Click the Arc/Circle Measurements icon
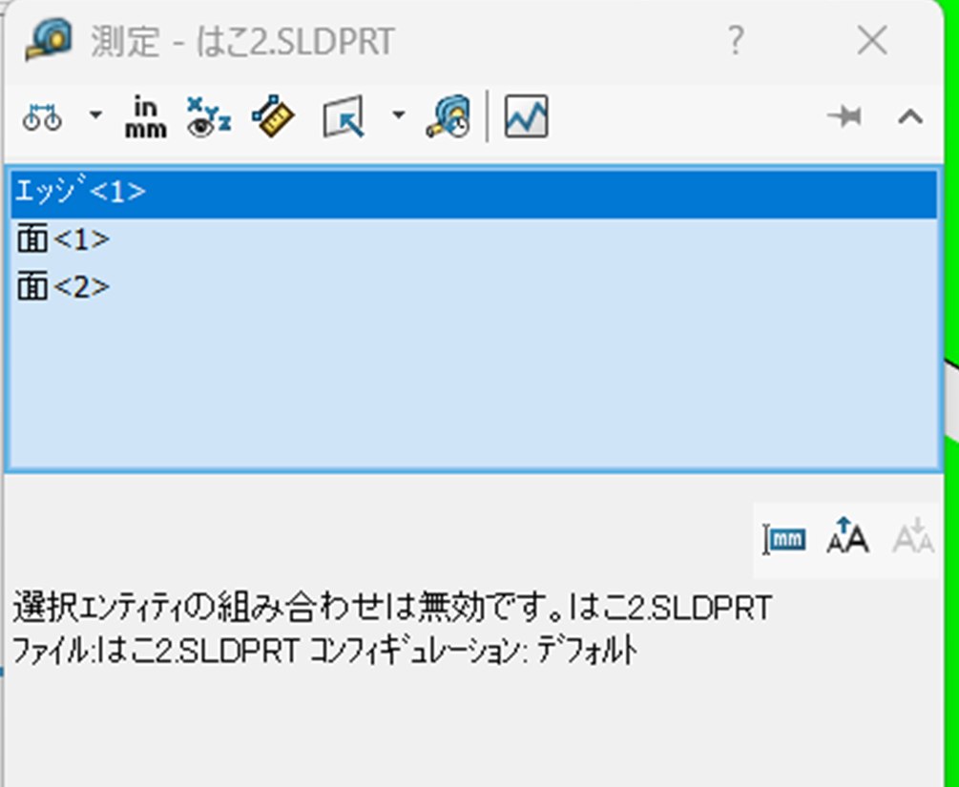 coord(42,116)
